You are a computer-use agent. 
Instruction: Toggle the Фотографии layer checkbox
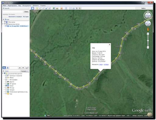6,80
